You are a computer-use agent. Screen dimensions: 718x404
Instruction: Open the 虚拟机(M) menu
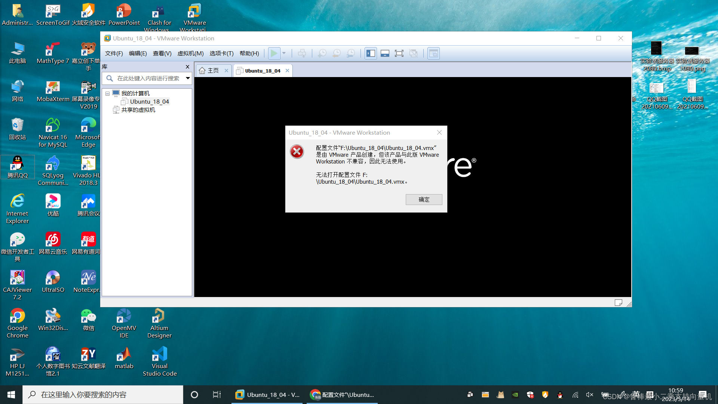coord(190,53)
